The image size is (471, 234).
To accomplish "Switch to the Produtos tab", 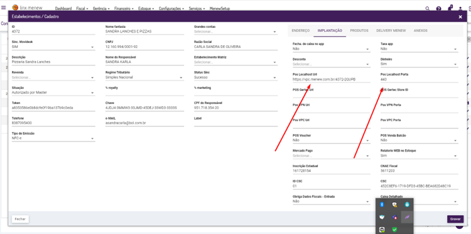I will 359,31.
